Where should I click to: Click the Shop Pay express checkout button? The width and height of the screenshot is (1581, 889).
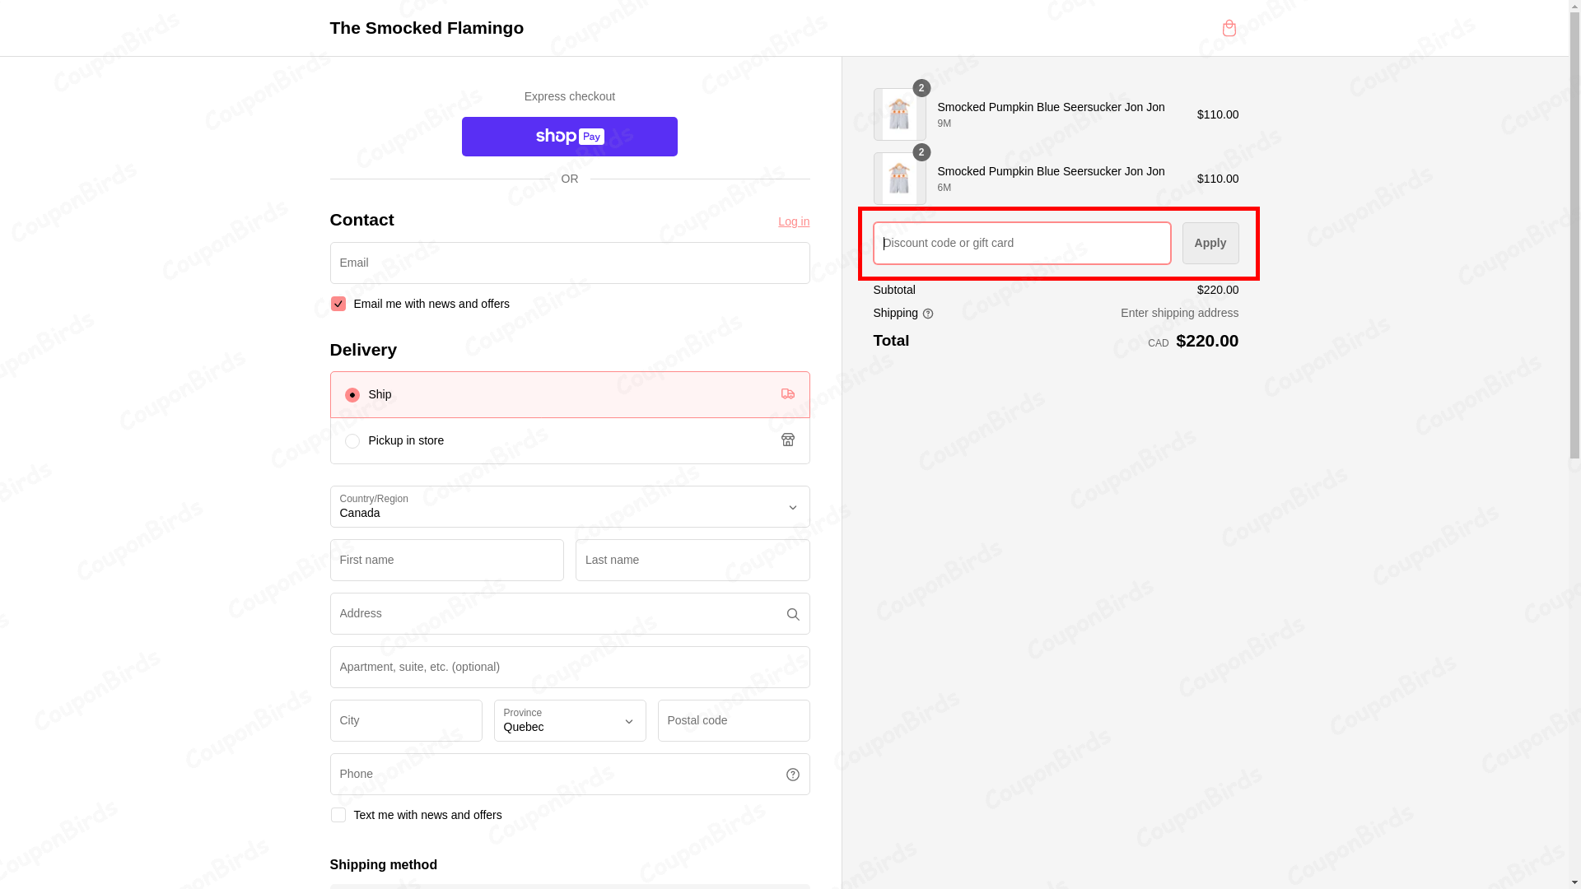pyautogui.click(x=569, y=137)
